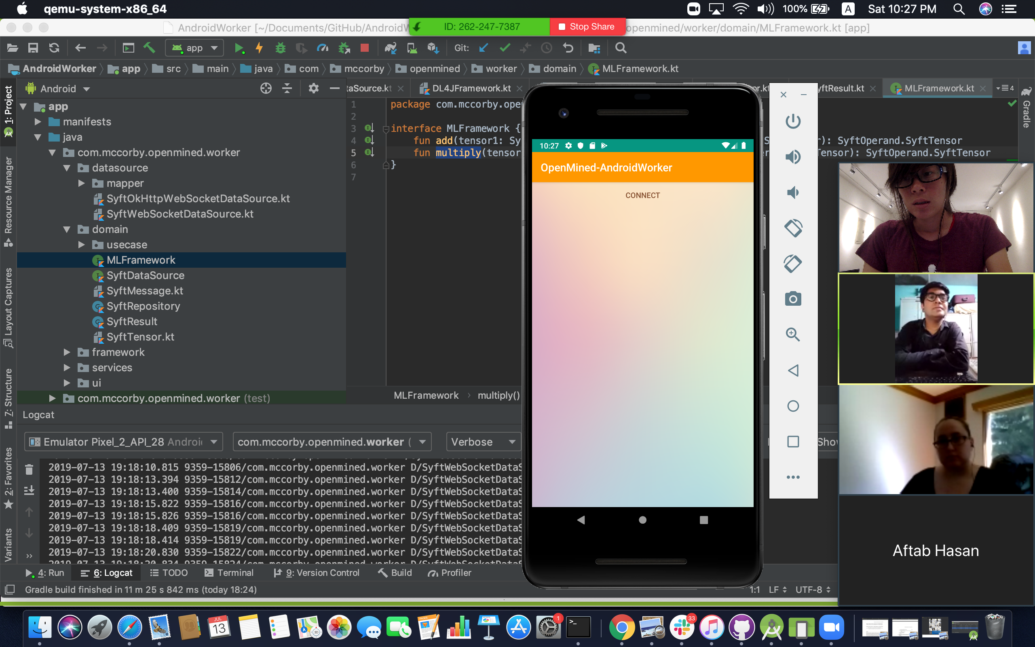This screenshot has height=647, width=1035.
Task: Tap CONNECT button in emulator app
Action: tap(642, 196)
